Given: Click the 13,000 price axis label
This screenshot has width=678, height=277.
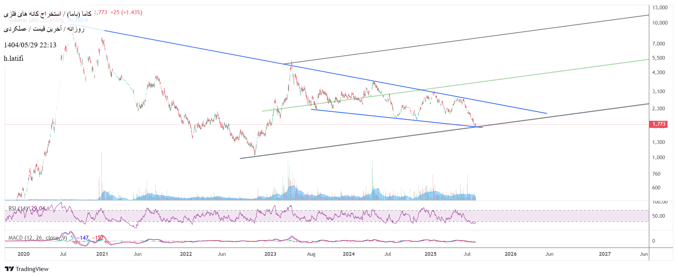Looking at the screenshot, I should click(660, 7).
